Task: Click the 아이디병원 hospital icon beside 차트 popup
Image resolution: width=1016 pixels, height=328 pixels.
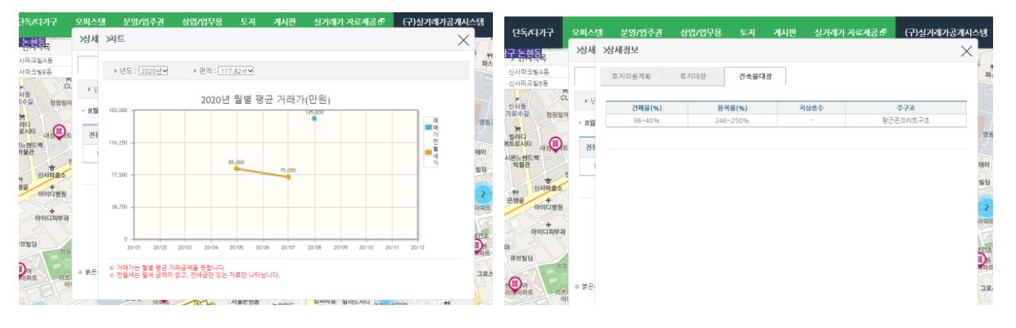Action: point(52,186)
